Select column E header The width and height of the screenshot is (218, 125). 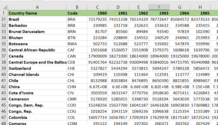(138, 7)
